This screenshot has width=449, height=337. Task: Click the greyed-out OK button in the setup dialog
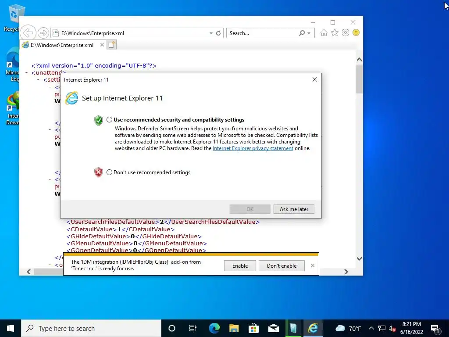click(249, 209)
